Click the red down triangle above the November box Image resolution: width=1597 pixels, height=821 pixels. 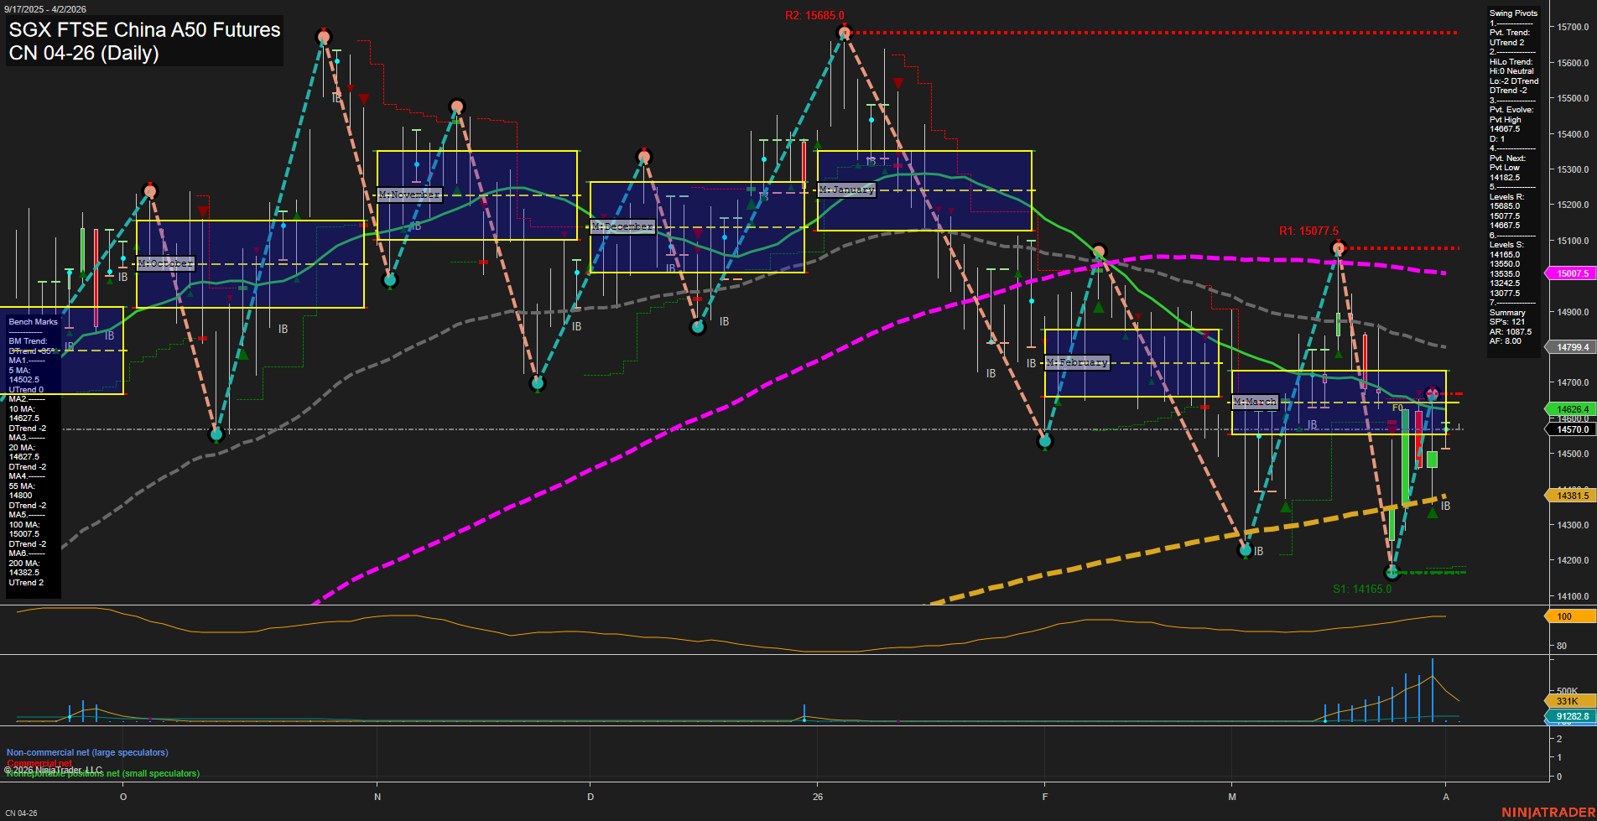click(x=364, y=98)
